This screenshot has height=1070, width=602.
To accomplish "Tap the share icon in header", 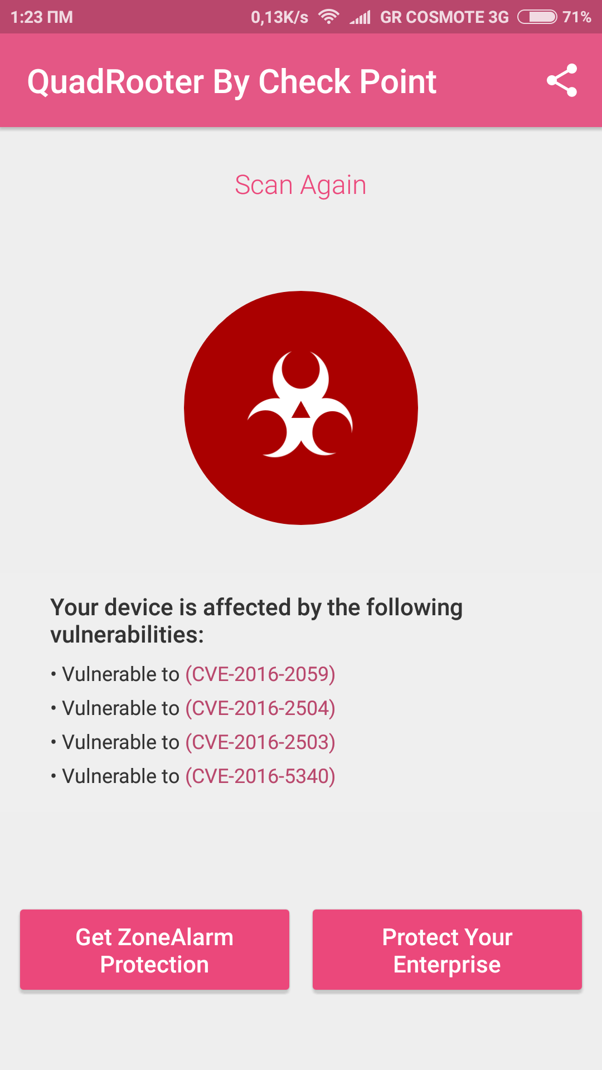I will point(562,80).
